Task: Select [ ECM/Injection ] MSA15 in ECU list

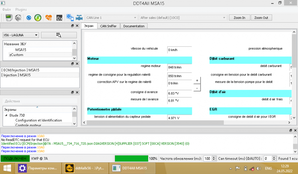Action: coord(40,70)
